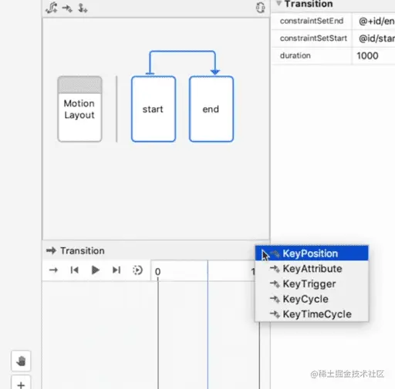395x389 pixels.
Task: Choose KeyPosition from the popup menu
Action: 312,253
